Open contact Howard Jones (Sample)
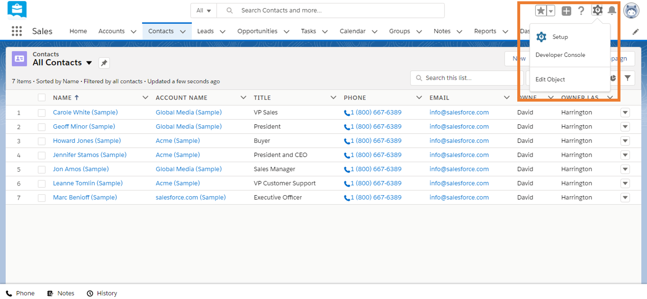The height and width of the screenshot is (299, 647). coord(87,141)
